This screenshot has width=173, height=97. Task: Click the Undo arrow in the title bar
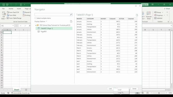click(x=11, y=5)
